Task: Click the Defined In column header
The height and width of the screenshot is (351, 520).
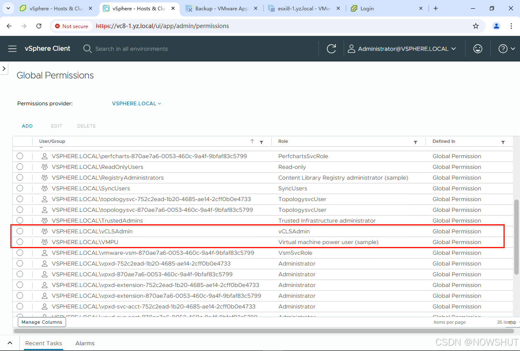Action: 444,141
